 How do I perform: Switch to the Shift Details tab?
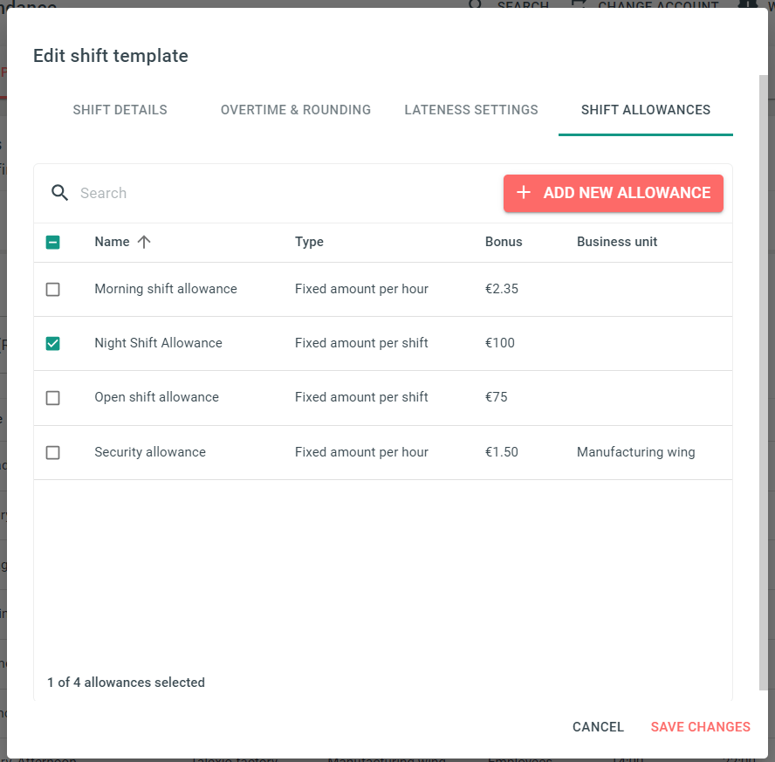point(120,110)
